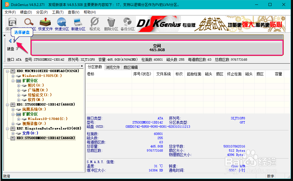
Task: Click serial number 3ZJT10F8 in details
Action: click(238, 118)
